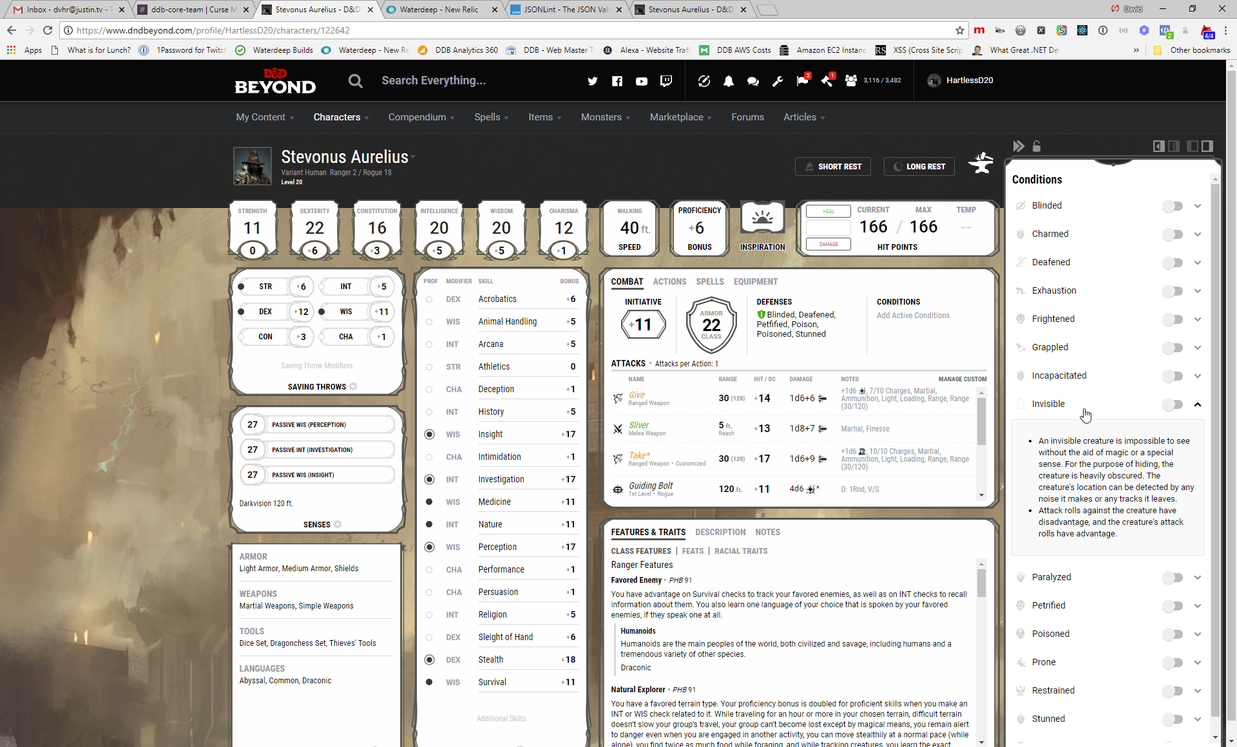Enable the Deafened condition switch
This screenshot has width=1237, height=747.
(1173, 263)
